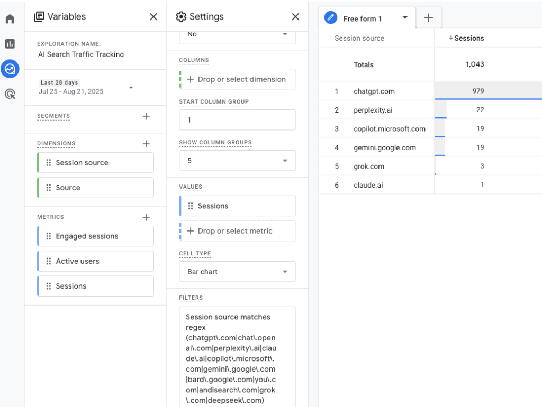Close the Settings panel
The image size is (542, 407).
pos(295,16)
